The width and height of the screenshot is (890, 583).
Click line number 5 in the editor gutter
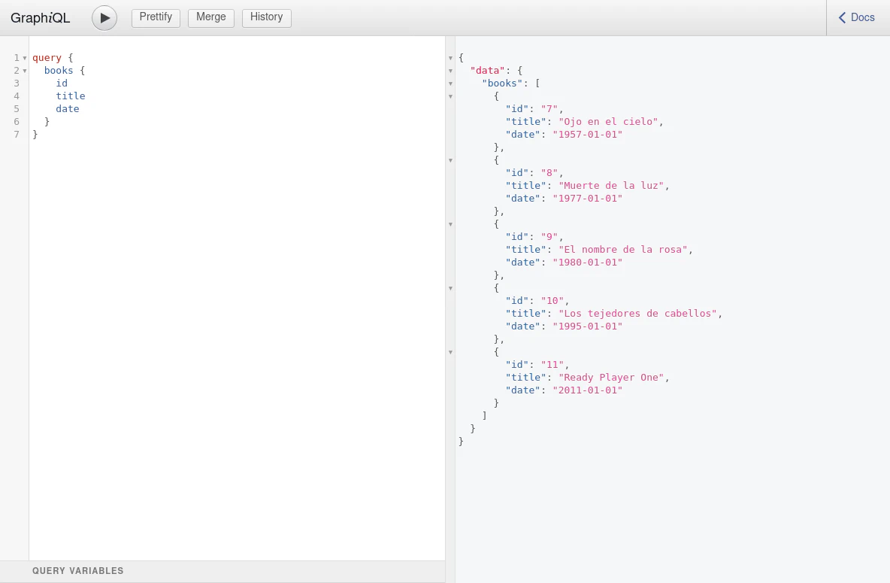tap(17, 109)
